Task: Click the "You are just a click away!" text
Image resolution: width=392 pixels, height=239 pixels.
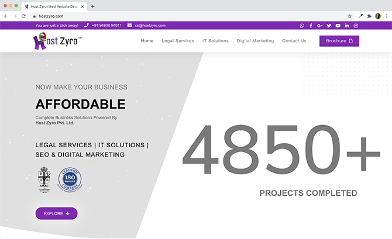Action: pos(57,26)
